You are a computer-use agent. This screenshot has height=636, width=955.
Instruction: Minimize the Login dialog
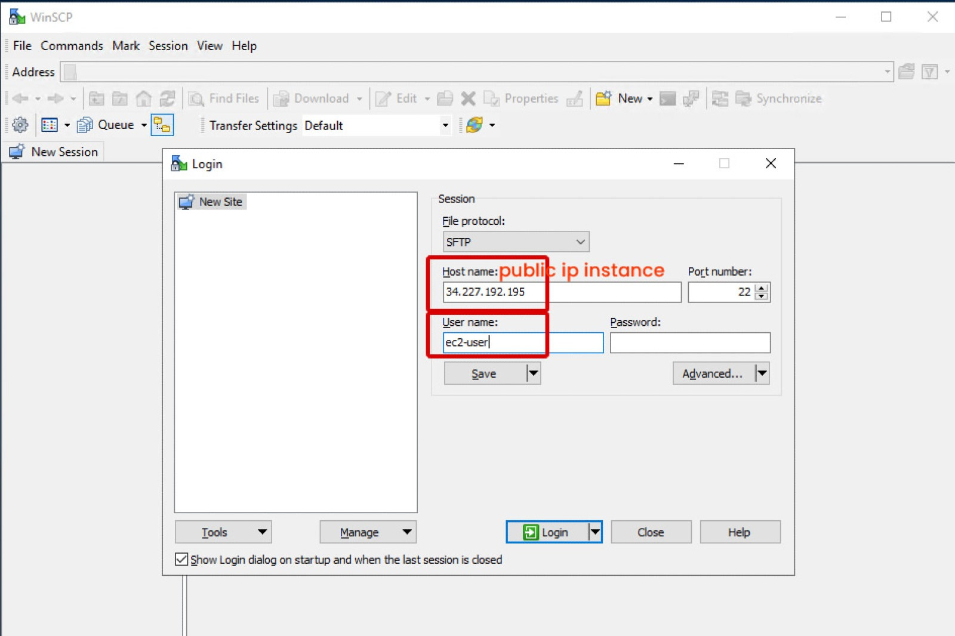pyautogui.click(x=679, y=163)
